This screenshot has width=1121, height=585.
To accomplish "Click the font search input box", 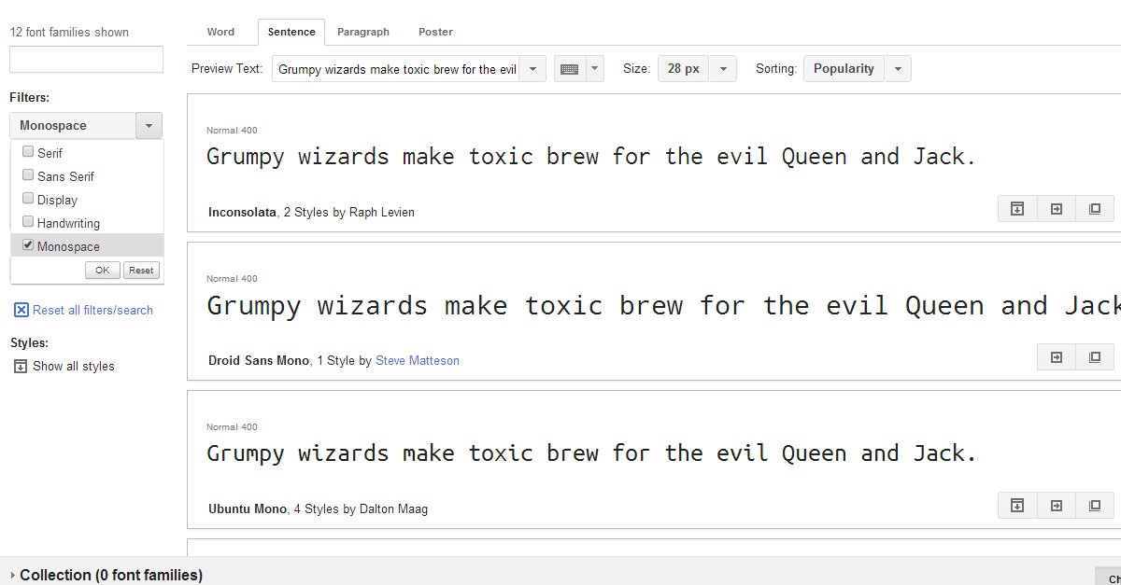I will (x=86, y=60).
